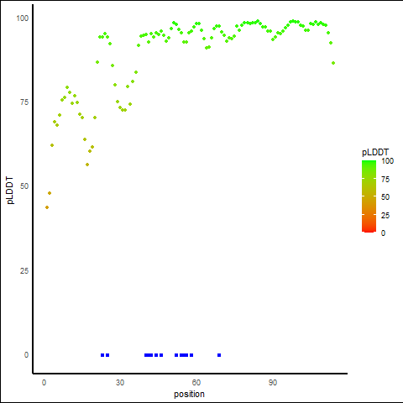Click the legend label 25
The image size is (403, 403).
point(385,216)
